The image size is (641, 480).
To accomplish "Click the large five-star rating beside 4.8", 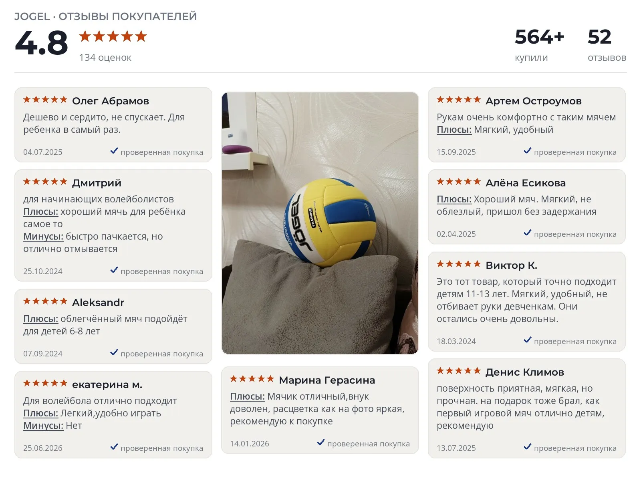I will tap(113, 36).
